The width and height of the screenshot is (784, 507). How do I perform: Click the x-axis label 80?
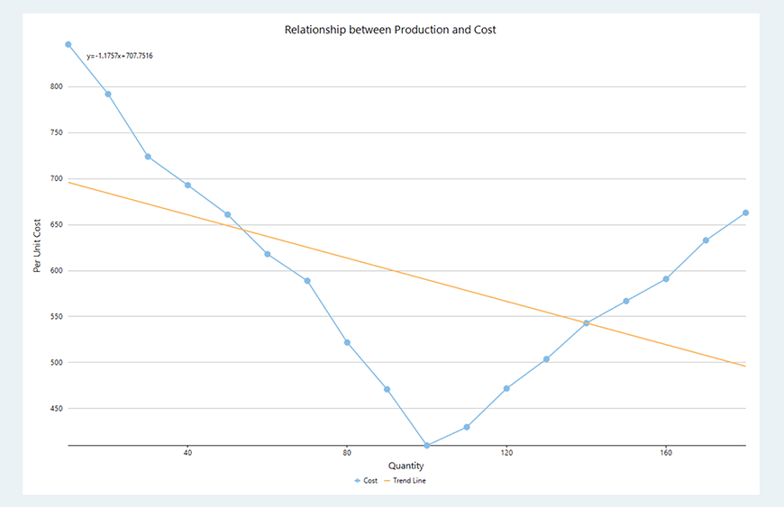347,453
